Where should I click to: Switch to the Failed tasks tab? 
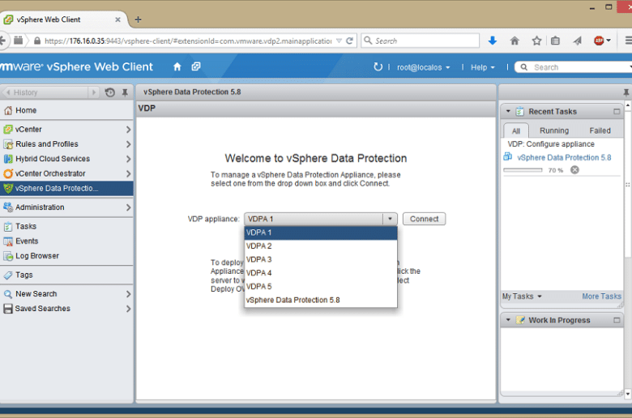[x=600, y=130]
